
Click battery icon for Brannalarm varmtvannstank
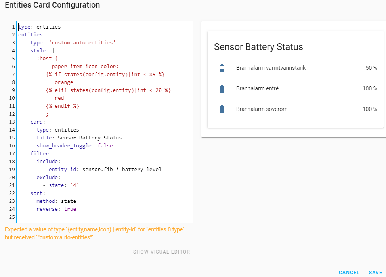click(222, 68)
